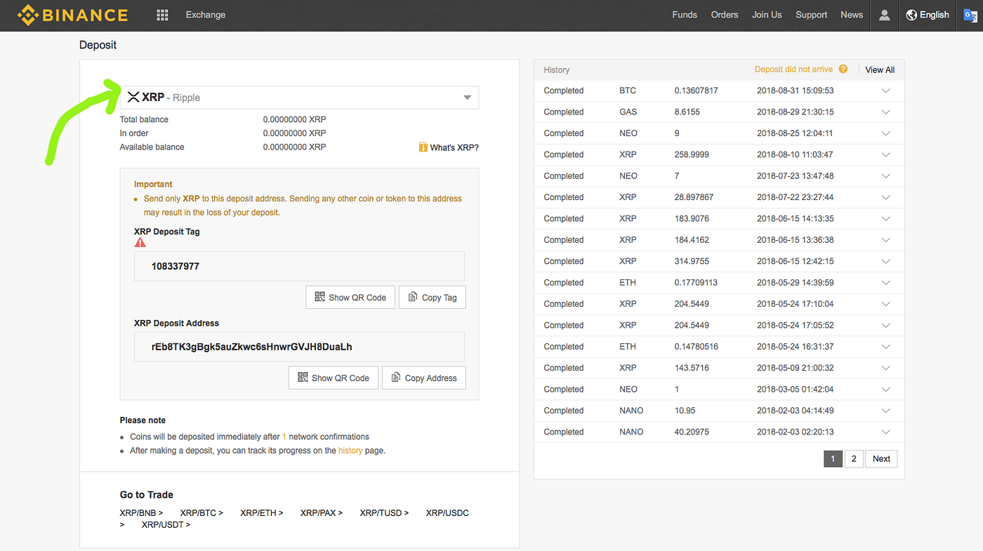Image resolution: width=983 pixels, height=551 pixels.
Task: Expand the ETH 0.14780516 history row
Action: coord(885,347)
